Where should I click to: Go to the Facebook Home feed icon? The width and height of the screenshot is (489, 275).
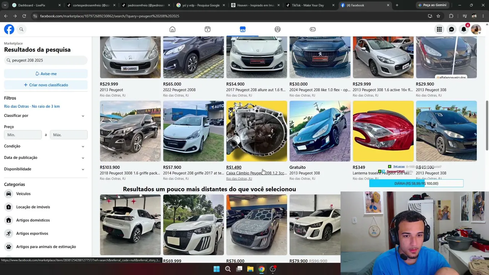pos(172,29)
